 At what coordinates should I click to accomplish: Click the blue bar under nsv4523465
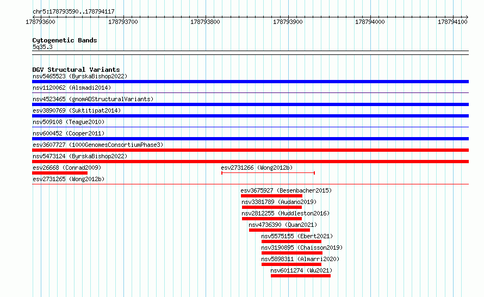coord(250,104)
